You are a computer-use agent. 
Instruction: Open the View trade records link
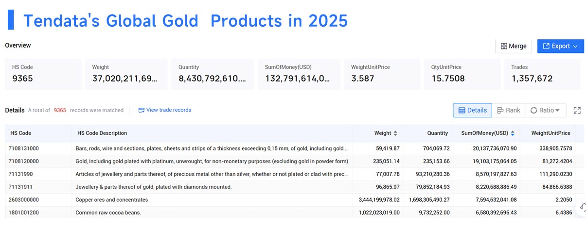[165, 110]
